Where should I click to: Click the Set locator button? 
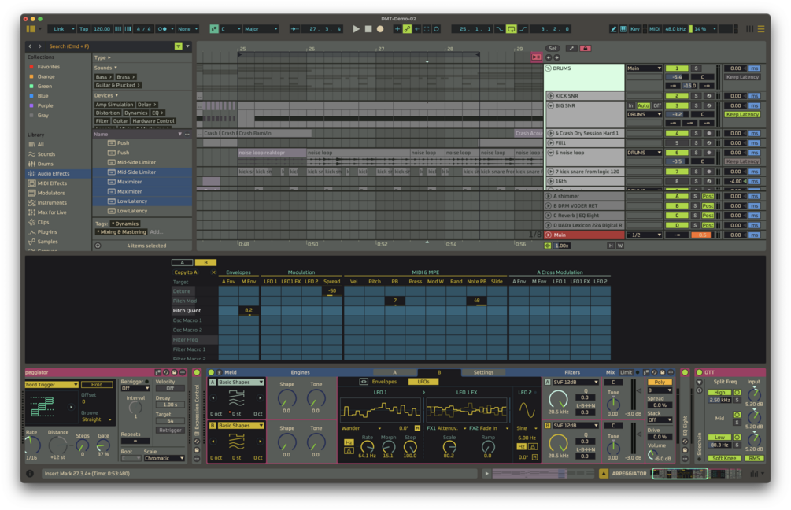(553, 49)
